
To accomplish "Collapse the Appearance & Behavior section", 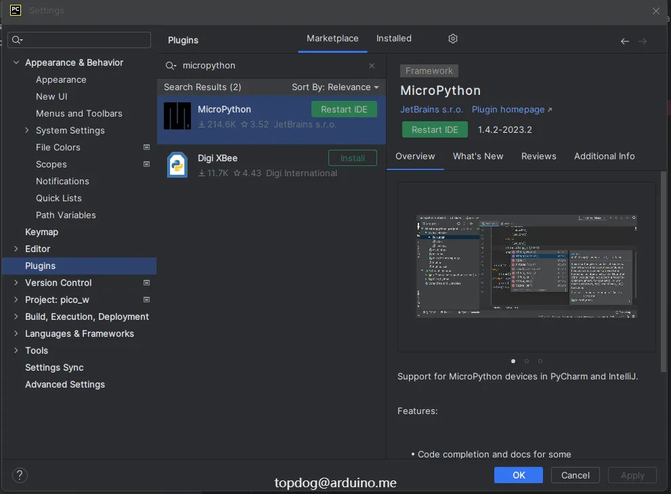I will pyautogui.click(x=16, y=62).
